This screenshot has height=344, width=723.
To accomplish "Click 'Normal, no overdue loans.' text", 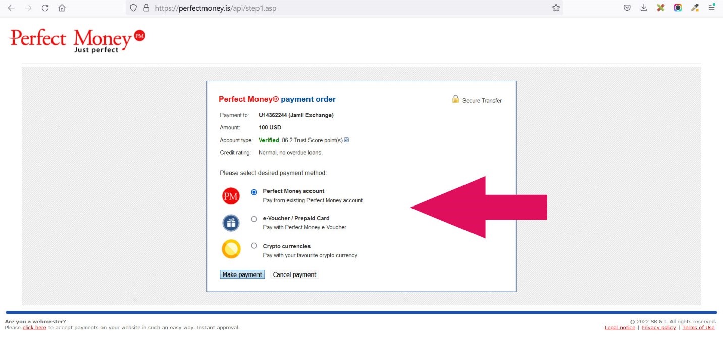I will click(x=290, y=153).
